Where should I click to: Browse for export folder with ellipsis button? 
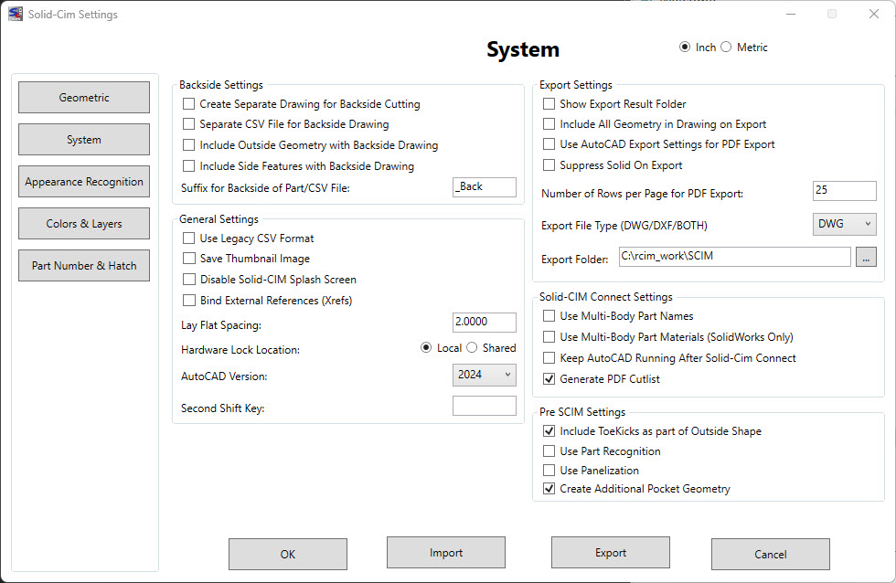(x=866, y=257)
